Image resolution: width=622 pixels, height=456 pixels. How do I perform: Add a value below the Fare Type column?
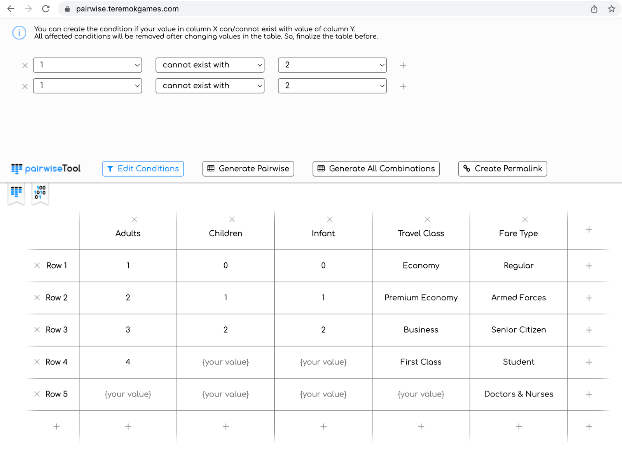point(519,426)
